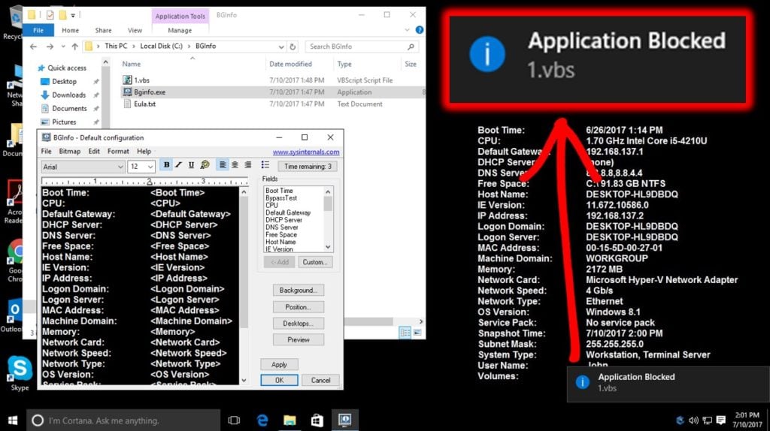This screenshot has width=770, height=431.
Task: Go back in Explorer navigation
Action: pos(33,47)
